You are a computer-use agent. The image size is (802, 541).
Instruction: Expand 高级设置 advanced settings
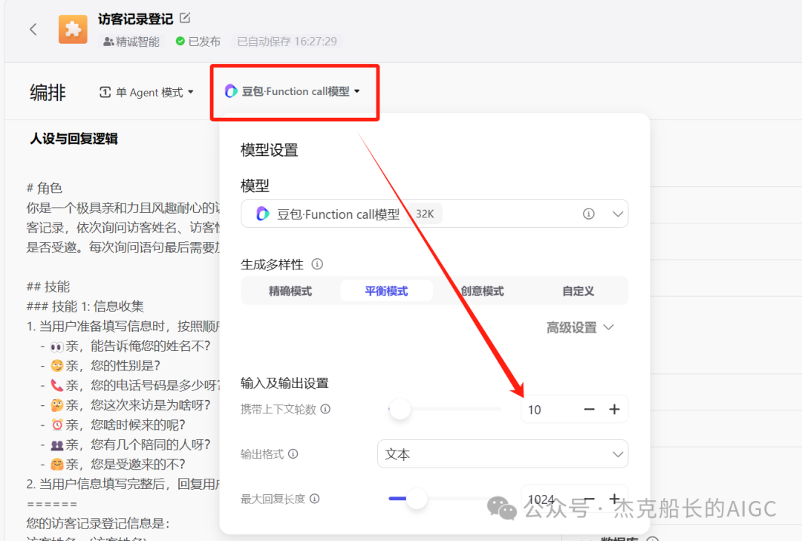[580, 327]
